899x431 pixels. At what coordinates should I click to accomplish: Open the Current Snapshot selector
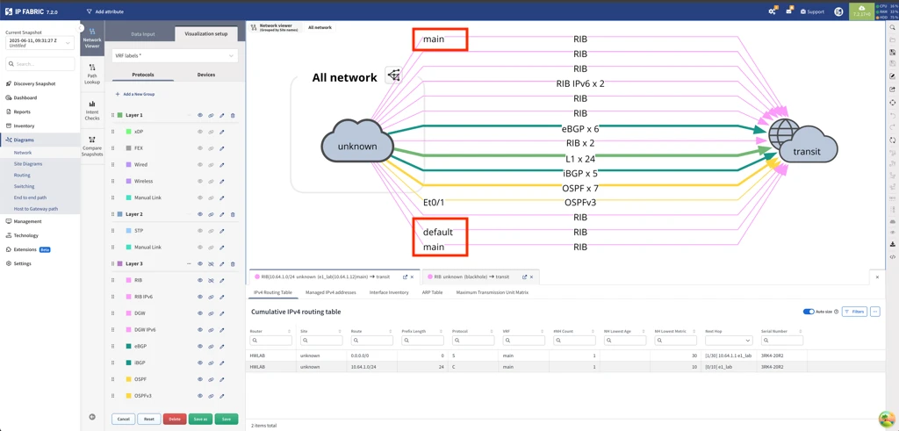click(40, 42)
